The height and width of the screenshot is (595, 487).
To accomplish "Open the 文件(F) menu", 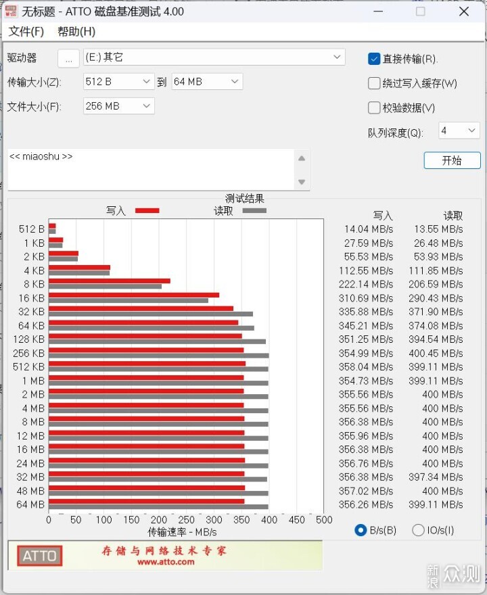I will [x=26, y=32].
